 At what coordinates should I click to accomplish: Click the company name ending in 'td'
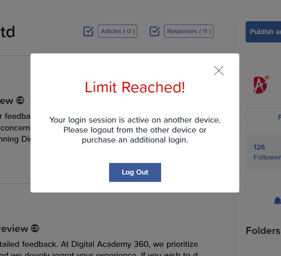7,32
